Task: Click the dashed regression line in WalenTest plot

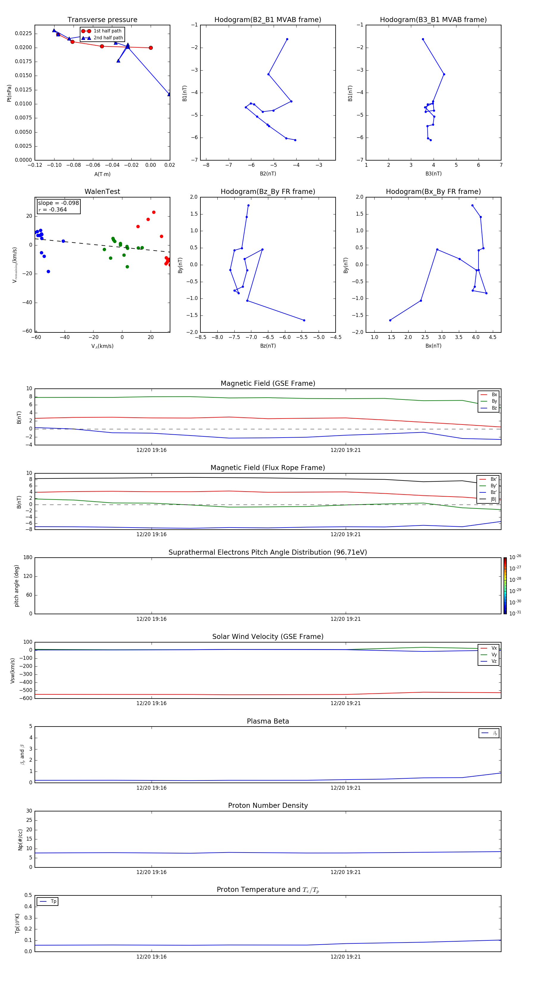Action: [x=102, y=245]
